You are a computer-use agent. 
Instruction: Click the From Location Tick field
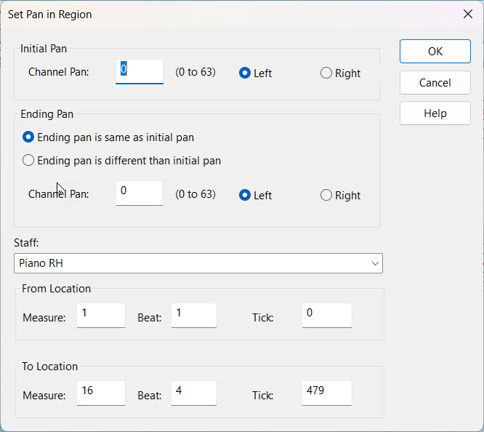click(326, 315)
